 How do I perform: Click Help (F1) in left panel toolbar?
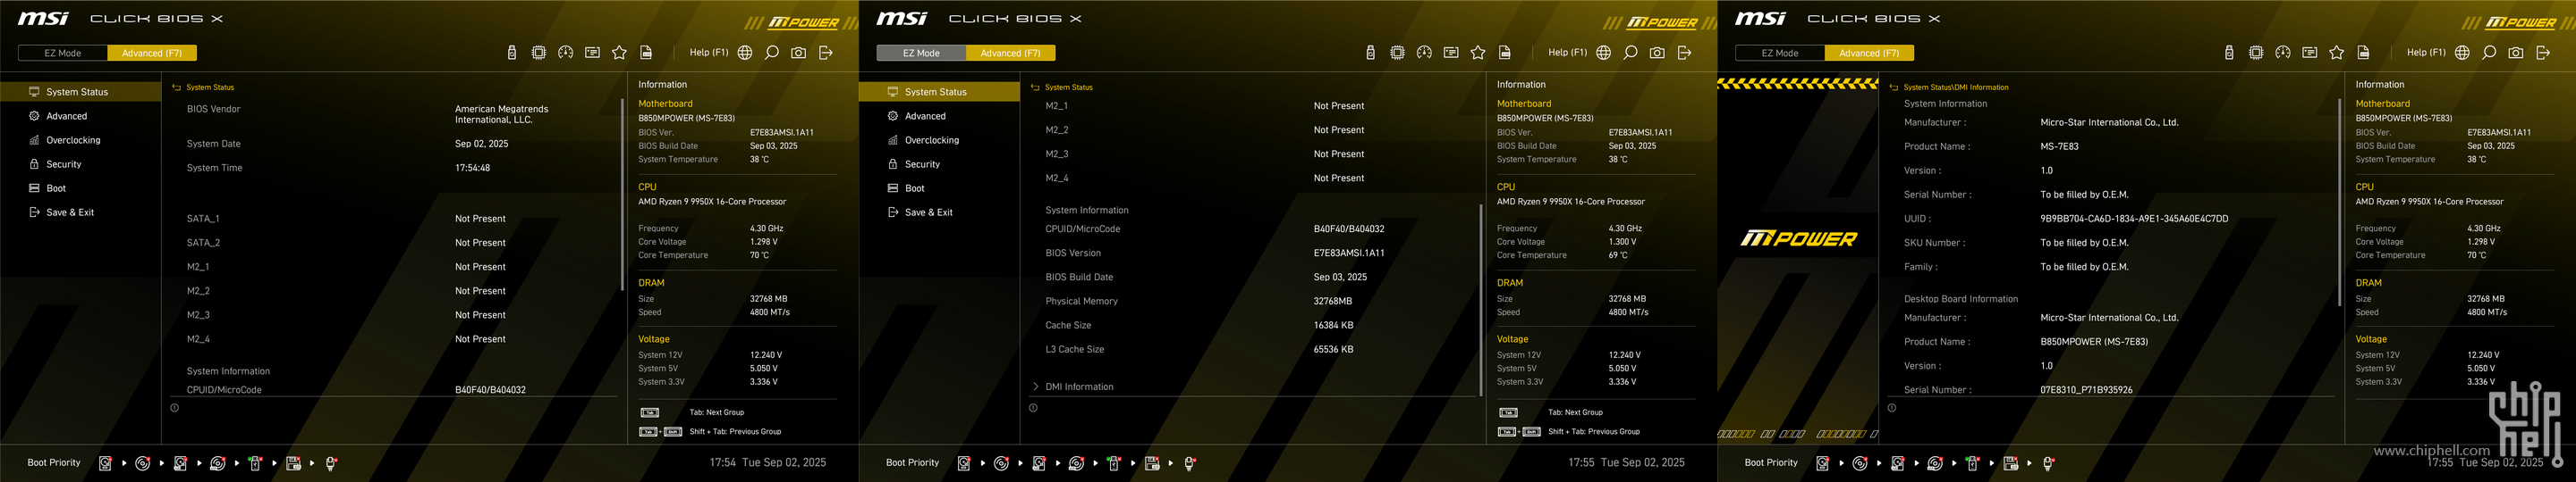pos(709,53)
